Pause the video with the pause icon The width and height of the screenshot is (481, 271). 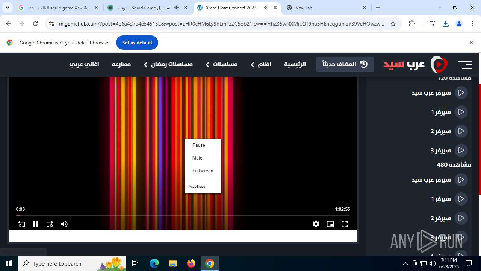(x=36, y=224)
